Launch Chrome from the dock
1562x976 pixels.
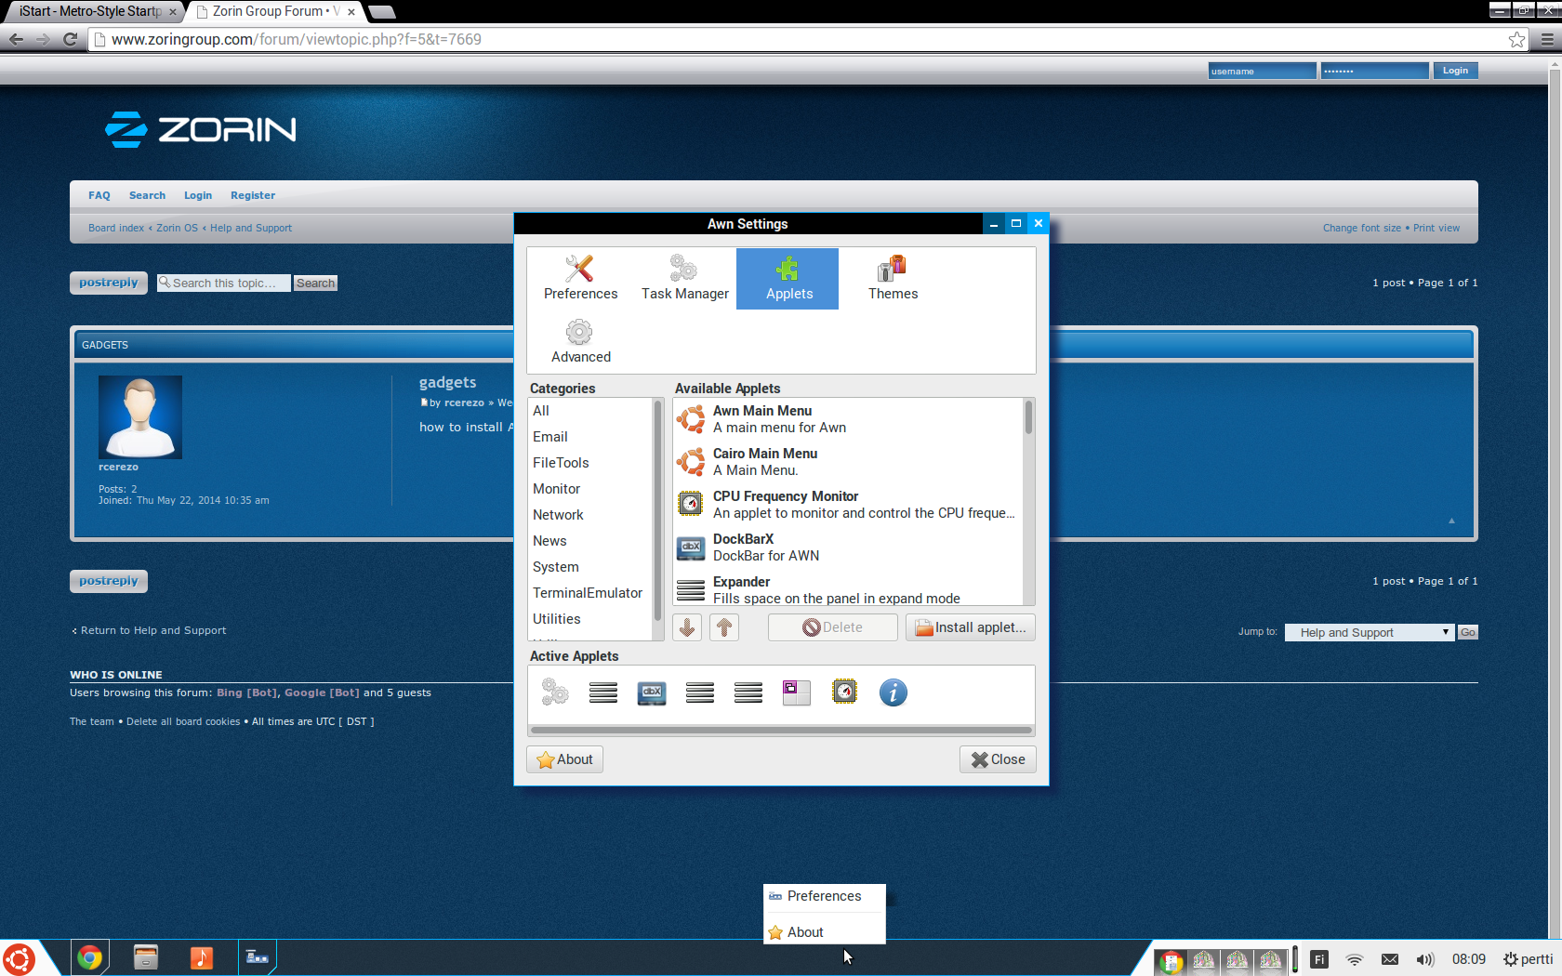click(x=90, y=957)
